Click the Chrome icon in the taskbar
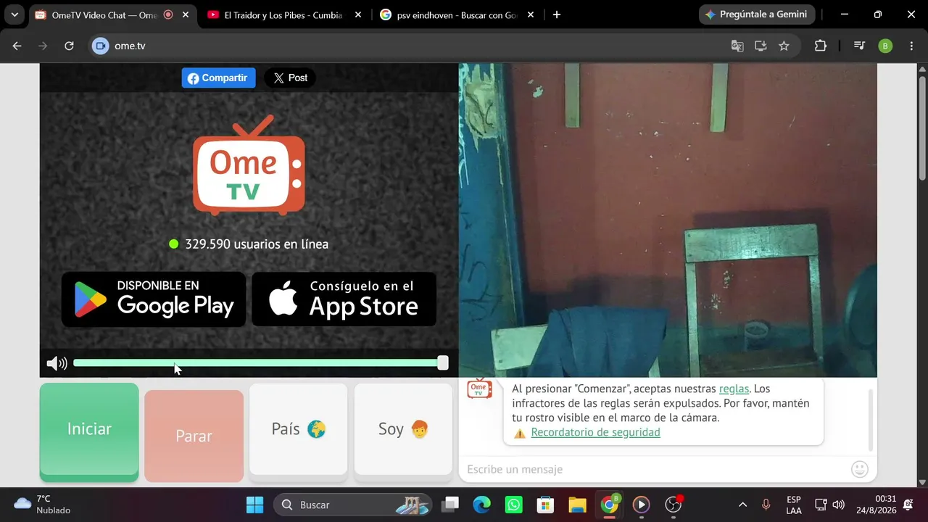The image size is (928, 522). pyautogui.click(x=610, y=505)
